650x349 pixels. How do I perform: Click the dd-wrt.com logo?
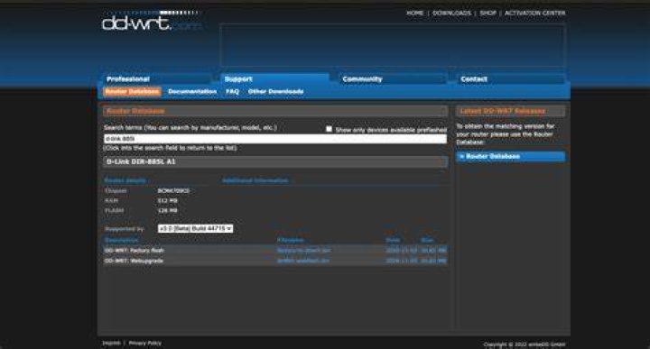tap(152, 21)
